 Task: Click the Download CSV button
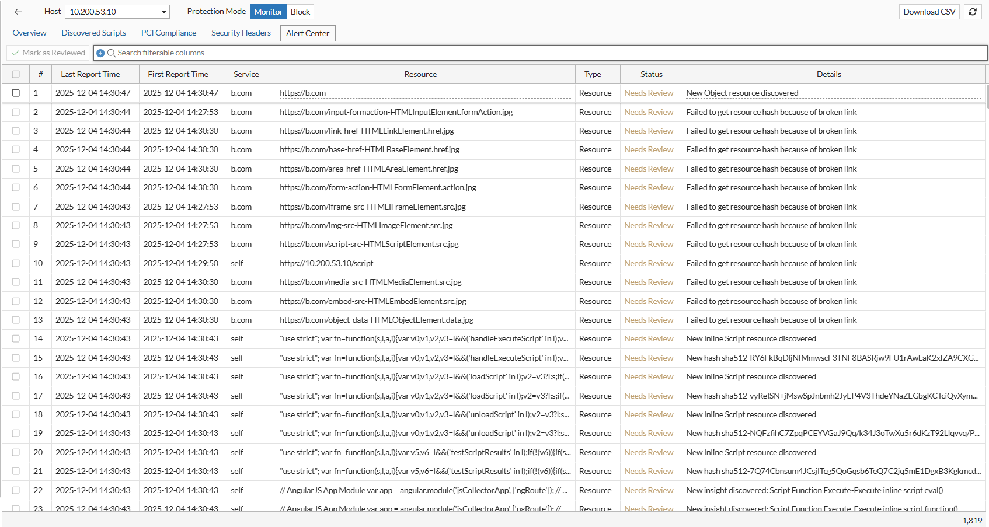tap(929, 12)
